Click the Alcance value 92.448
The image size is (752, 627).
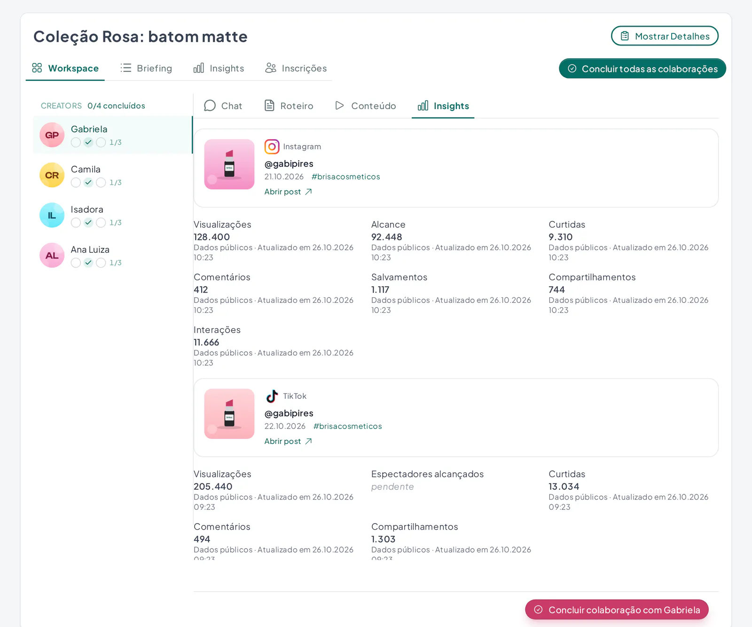click(x=387, y=237)
